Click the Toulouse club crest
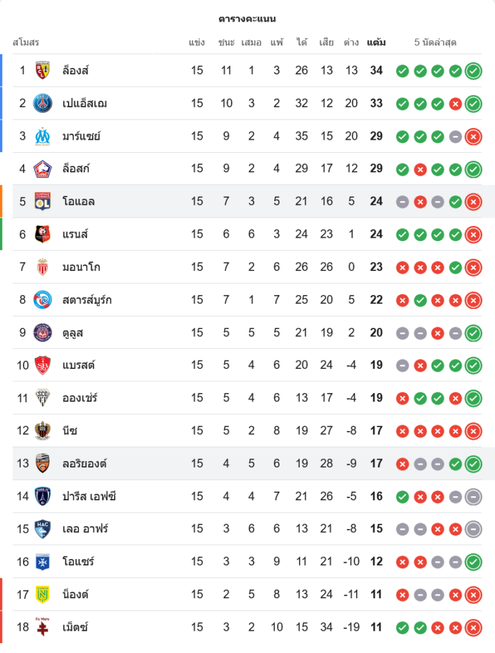495x653 pixels. [43, 332]
